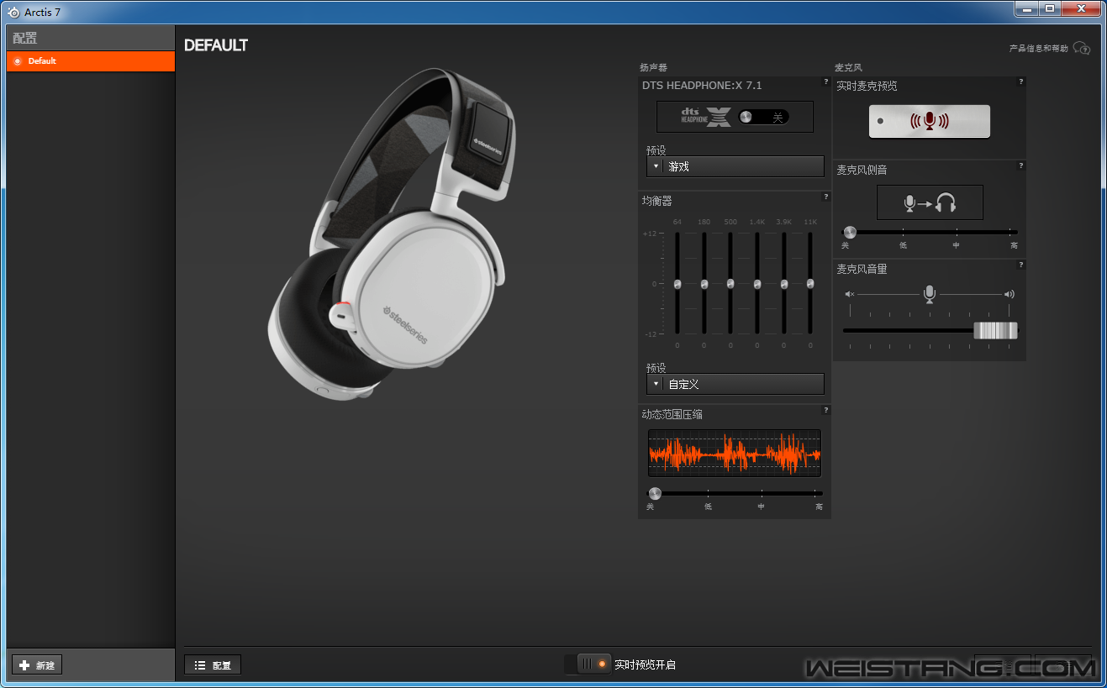Click the +12 equalizer scale label

(650, 234)
